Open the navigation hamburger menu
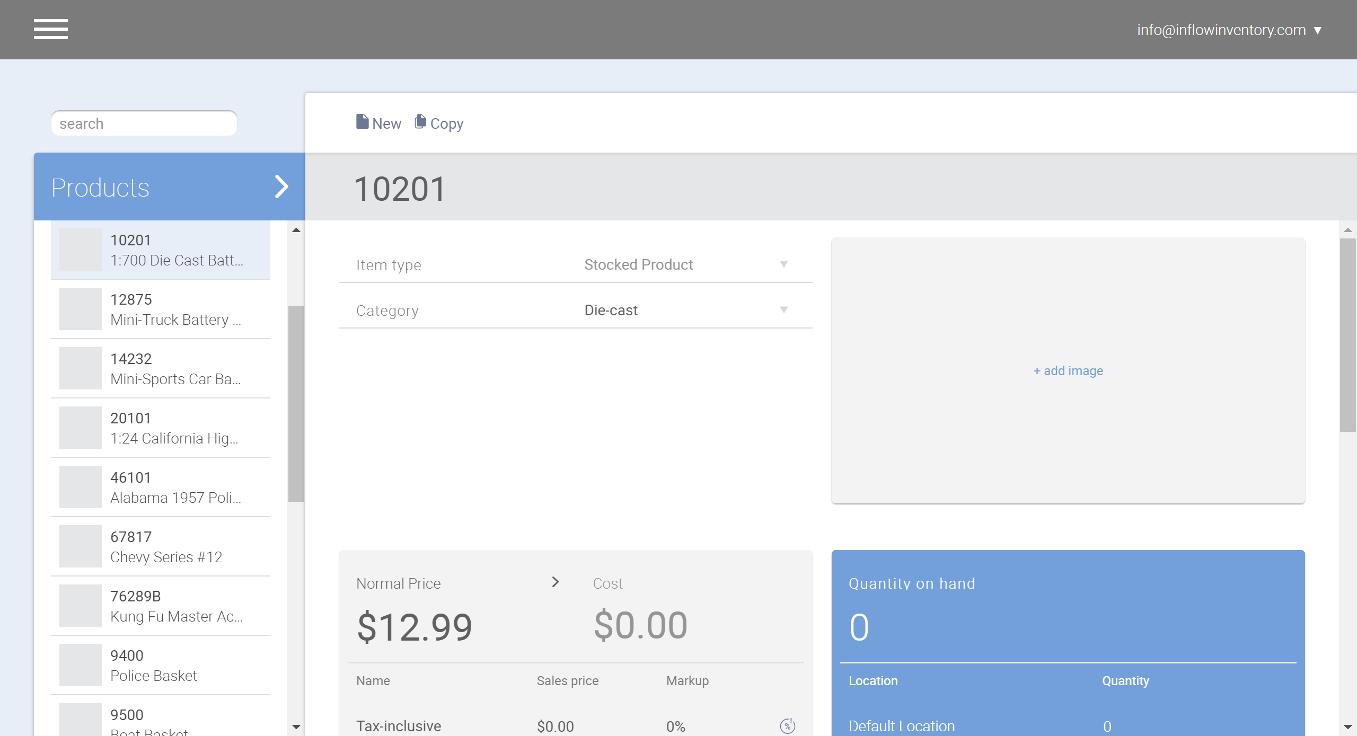 [x=51, y=30]
